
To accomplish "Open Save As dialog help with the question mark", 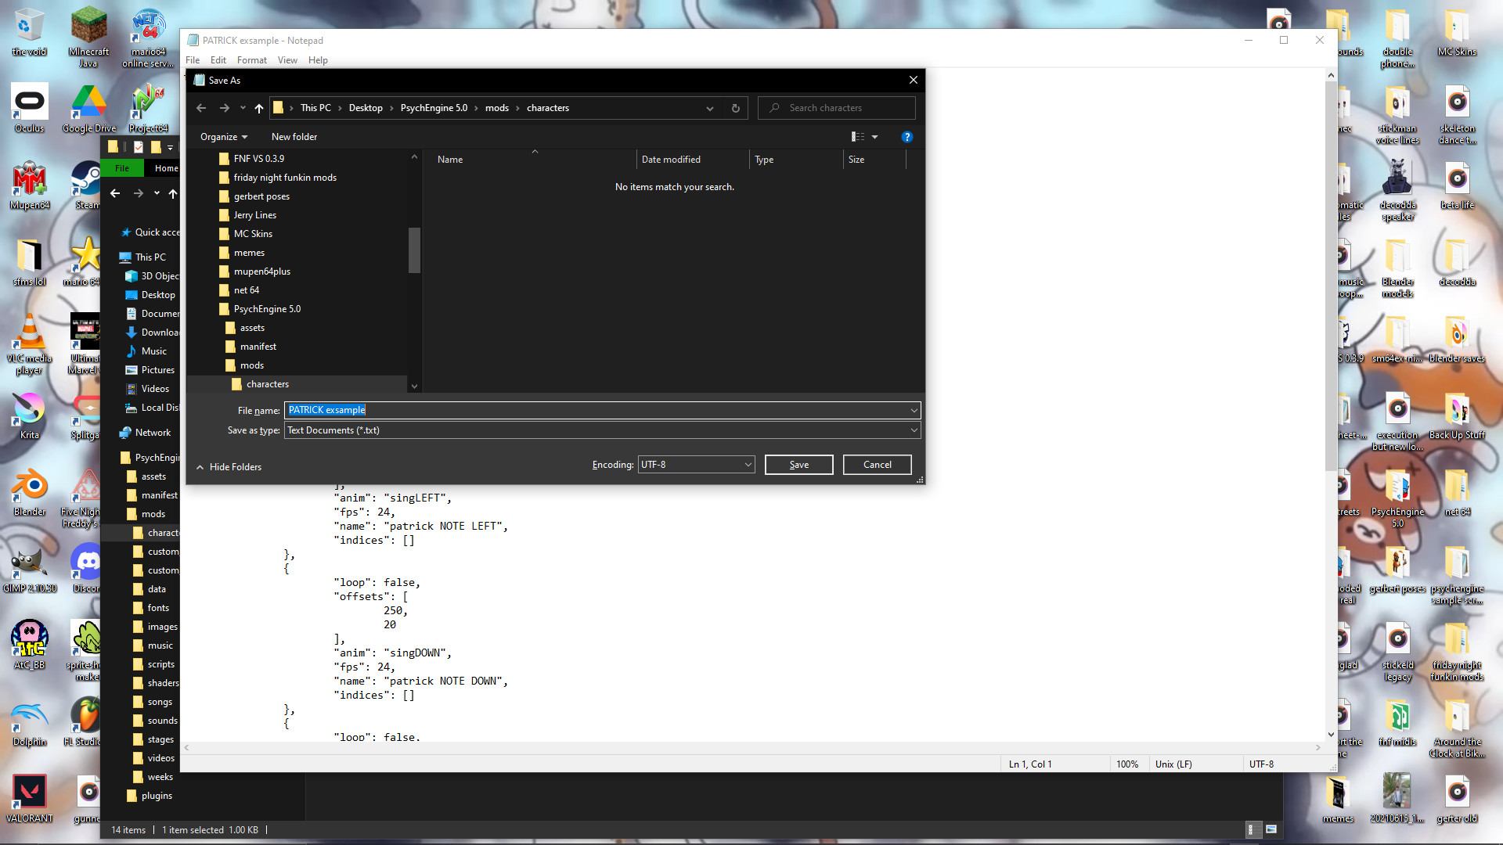I will (x=907, y=137).
